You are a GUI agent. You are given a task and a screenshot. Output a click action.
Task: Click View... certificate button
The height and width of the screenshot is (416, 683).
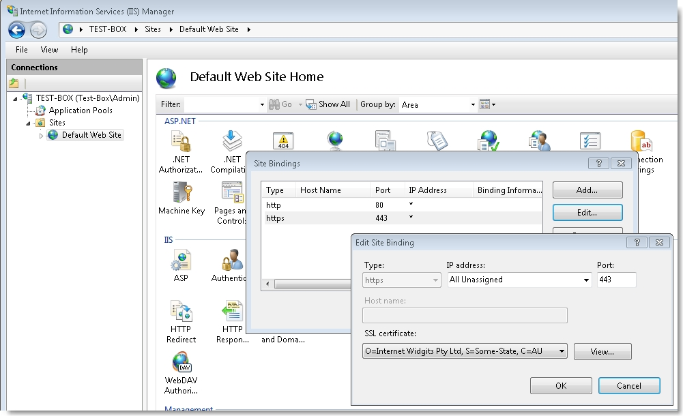click(x=602, y=352)
